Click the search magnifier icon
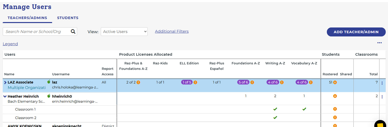388x127 pixels. [x=73, y=32]
